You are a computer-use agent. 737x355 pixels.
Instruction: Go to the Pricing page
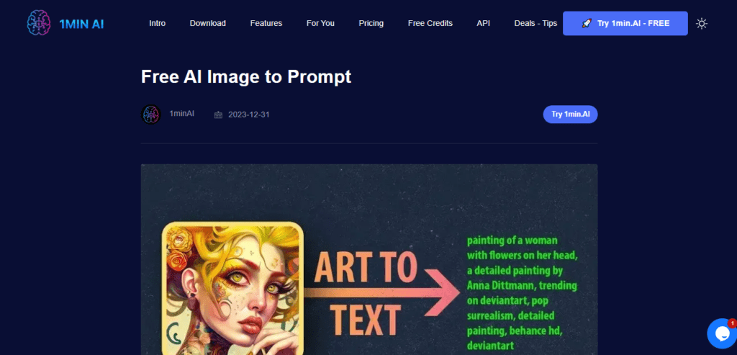[371, 23]
